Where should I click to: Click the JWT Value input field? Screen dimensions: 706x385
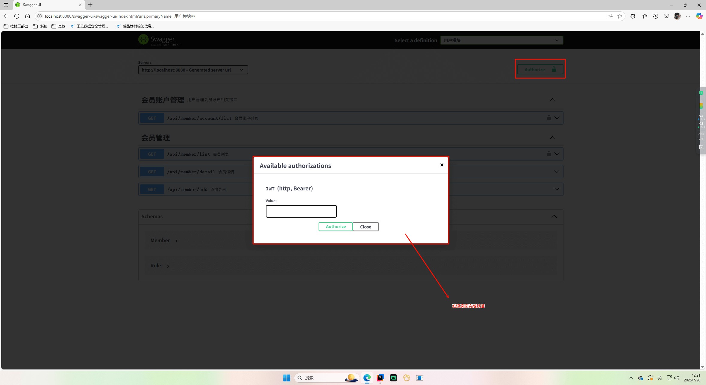pos(301,211)
